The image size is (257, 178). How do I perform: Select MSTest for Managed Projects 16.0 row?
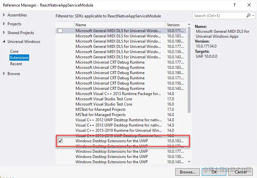pos(121,115)
